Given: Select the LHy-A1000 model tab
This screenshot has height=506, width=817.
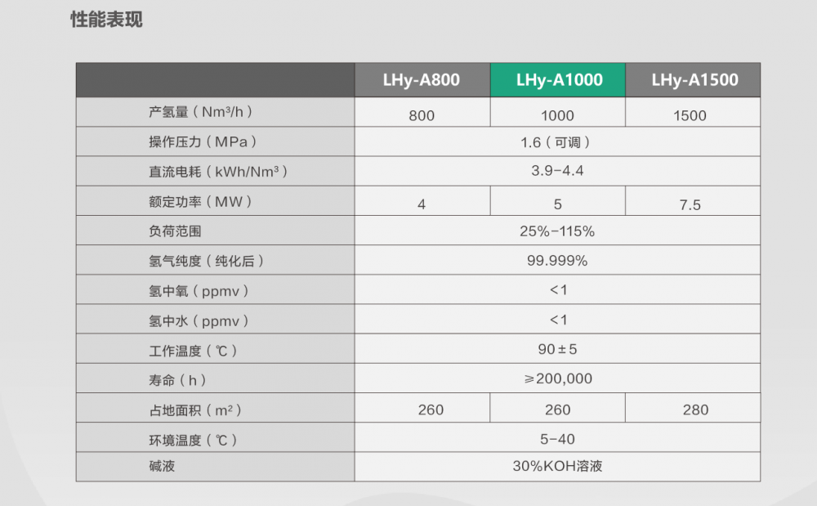Looking at the screenshot, I should coord(557,80).
